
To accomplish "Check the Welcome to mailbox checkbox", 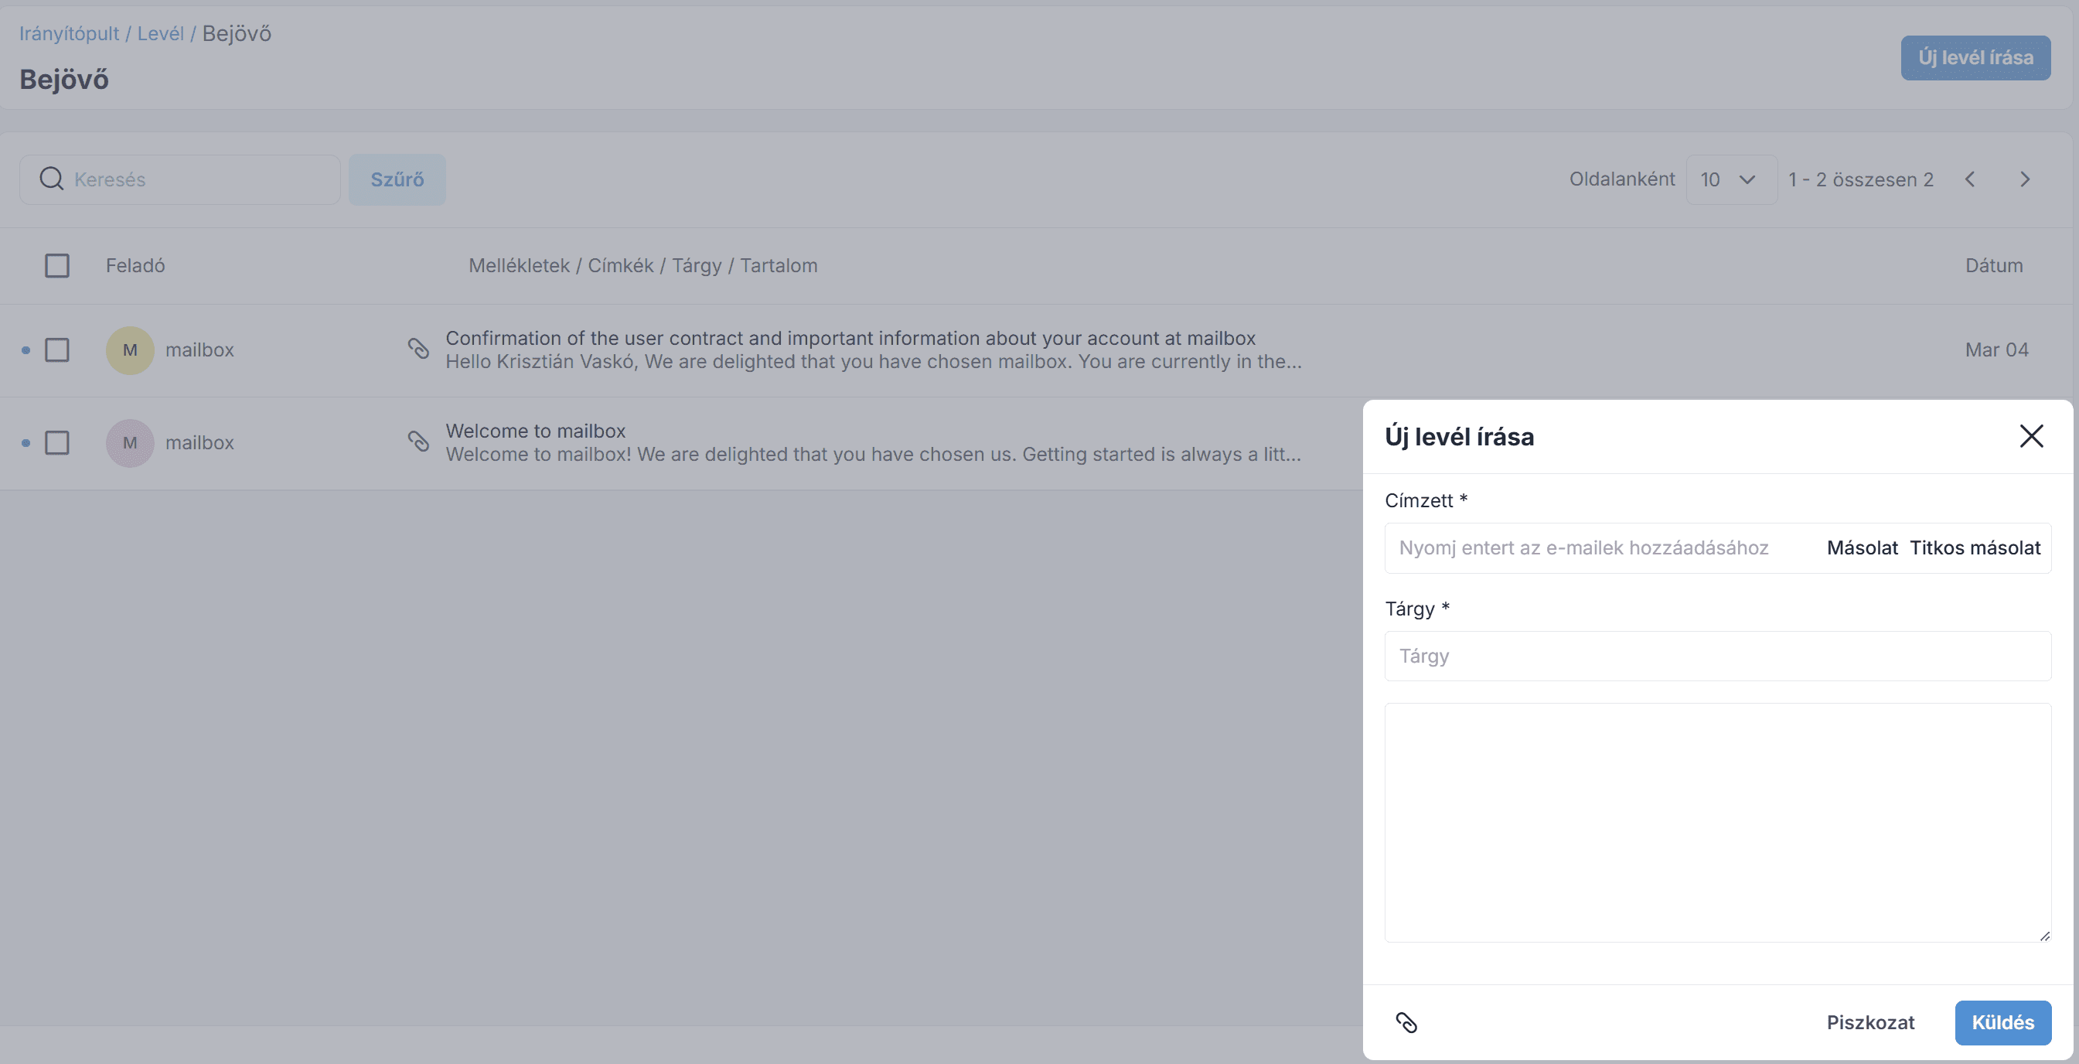I will point(56,443).
